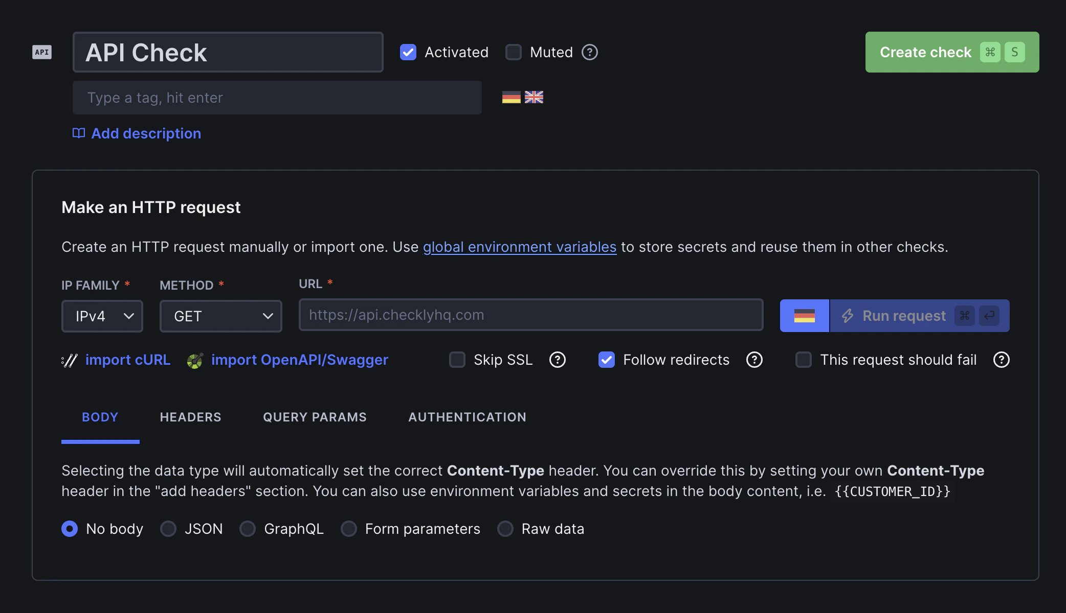The image size is (1066, 613).
Task: Click the German flag on the Run request button
Action: click(804, 316)
